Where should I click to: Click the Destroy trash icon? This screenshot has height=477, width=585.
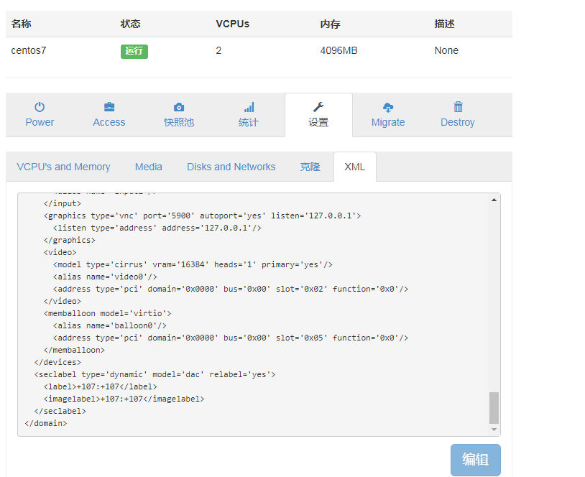coord(457,106)
